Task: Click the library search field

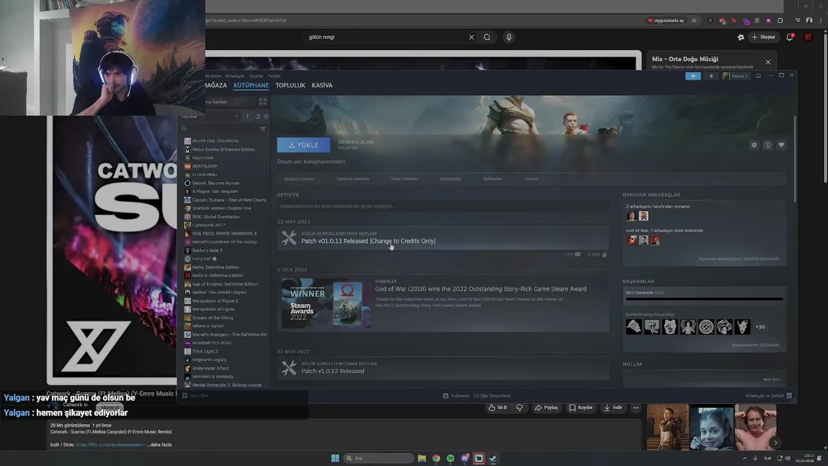Action: [x=220, y=129]
